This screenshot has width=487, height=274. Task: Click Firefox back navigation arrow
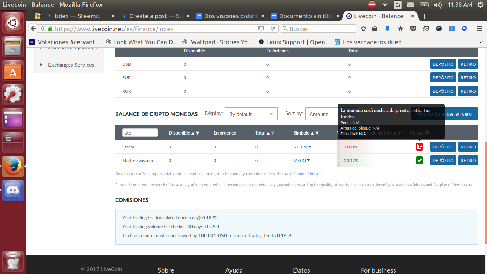click(x=34, y=29)
